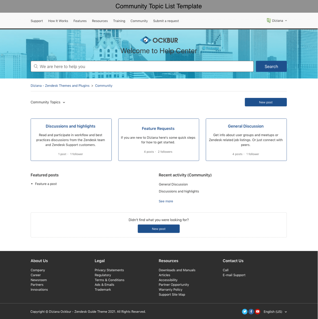Click the Diziana user avatar icon
This screenshot has width=318, height=319.
[x=269, y=21]
